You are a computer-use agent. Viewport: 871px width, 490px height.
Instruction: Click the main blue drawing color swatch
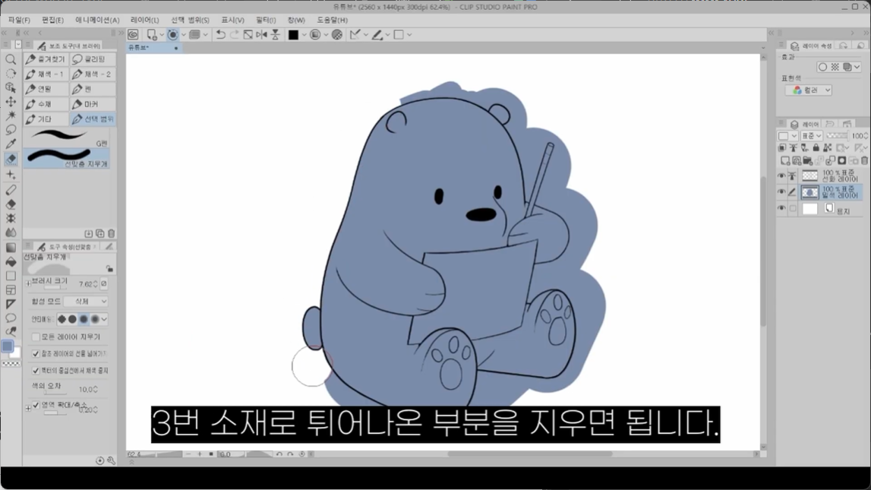8,346
